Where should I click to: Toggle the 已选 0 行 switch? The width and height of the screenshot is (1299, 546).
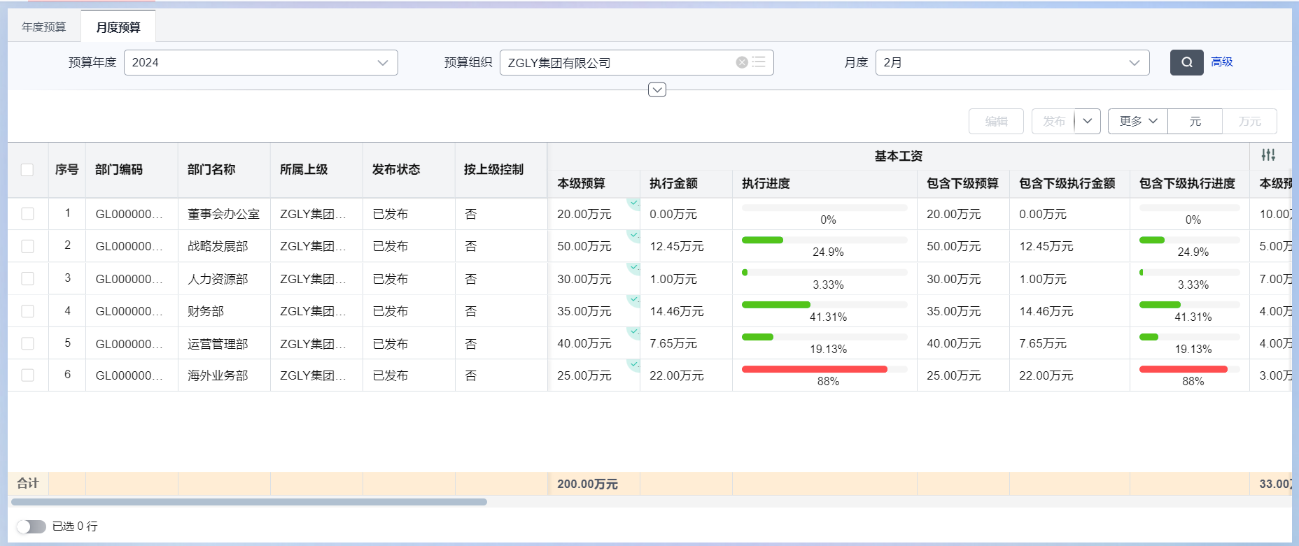pyautogui.click(x=31, y=526)
